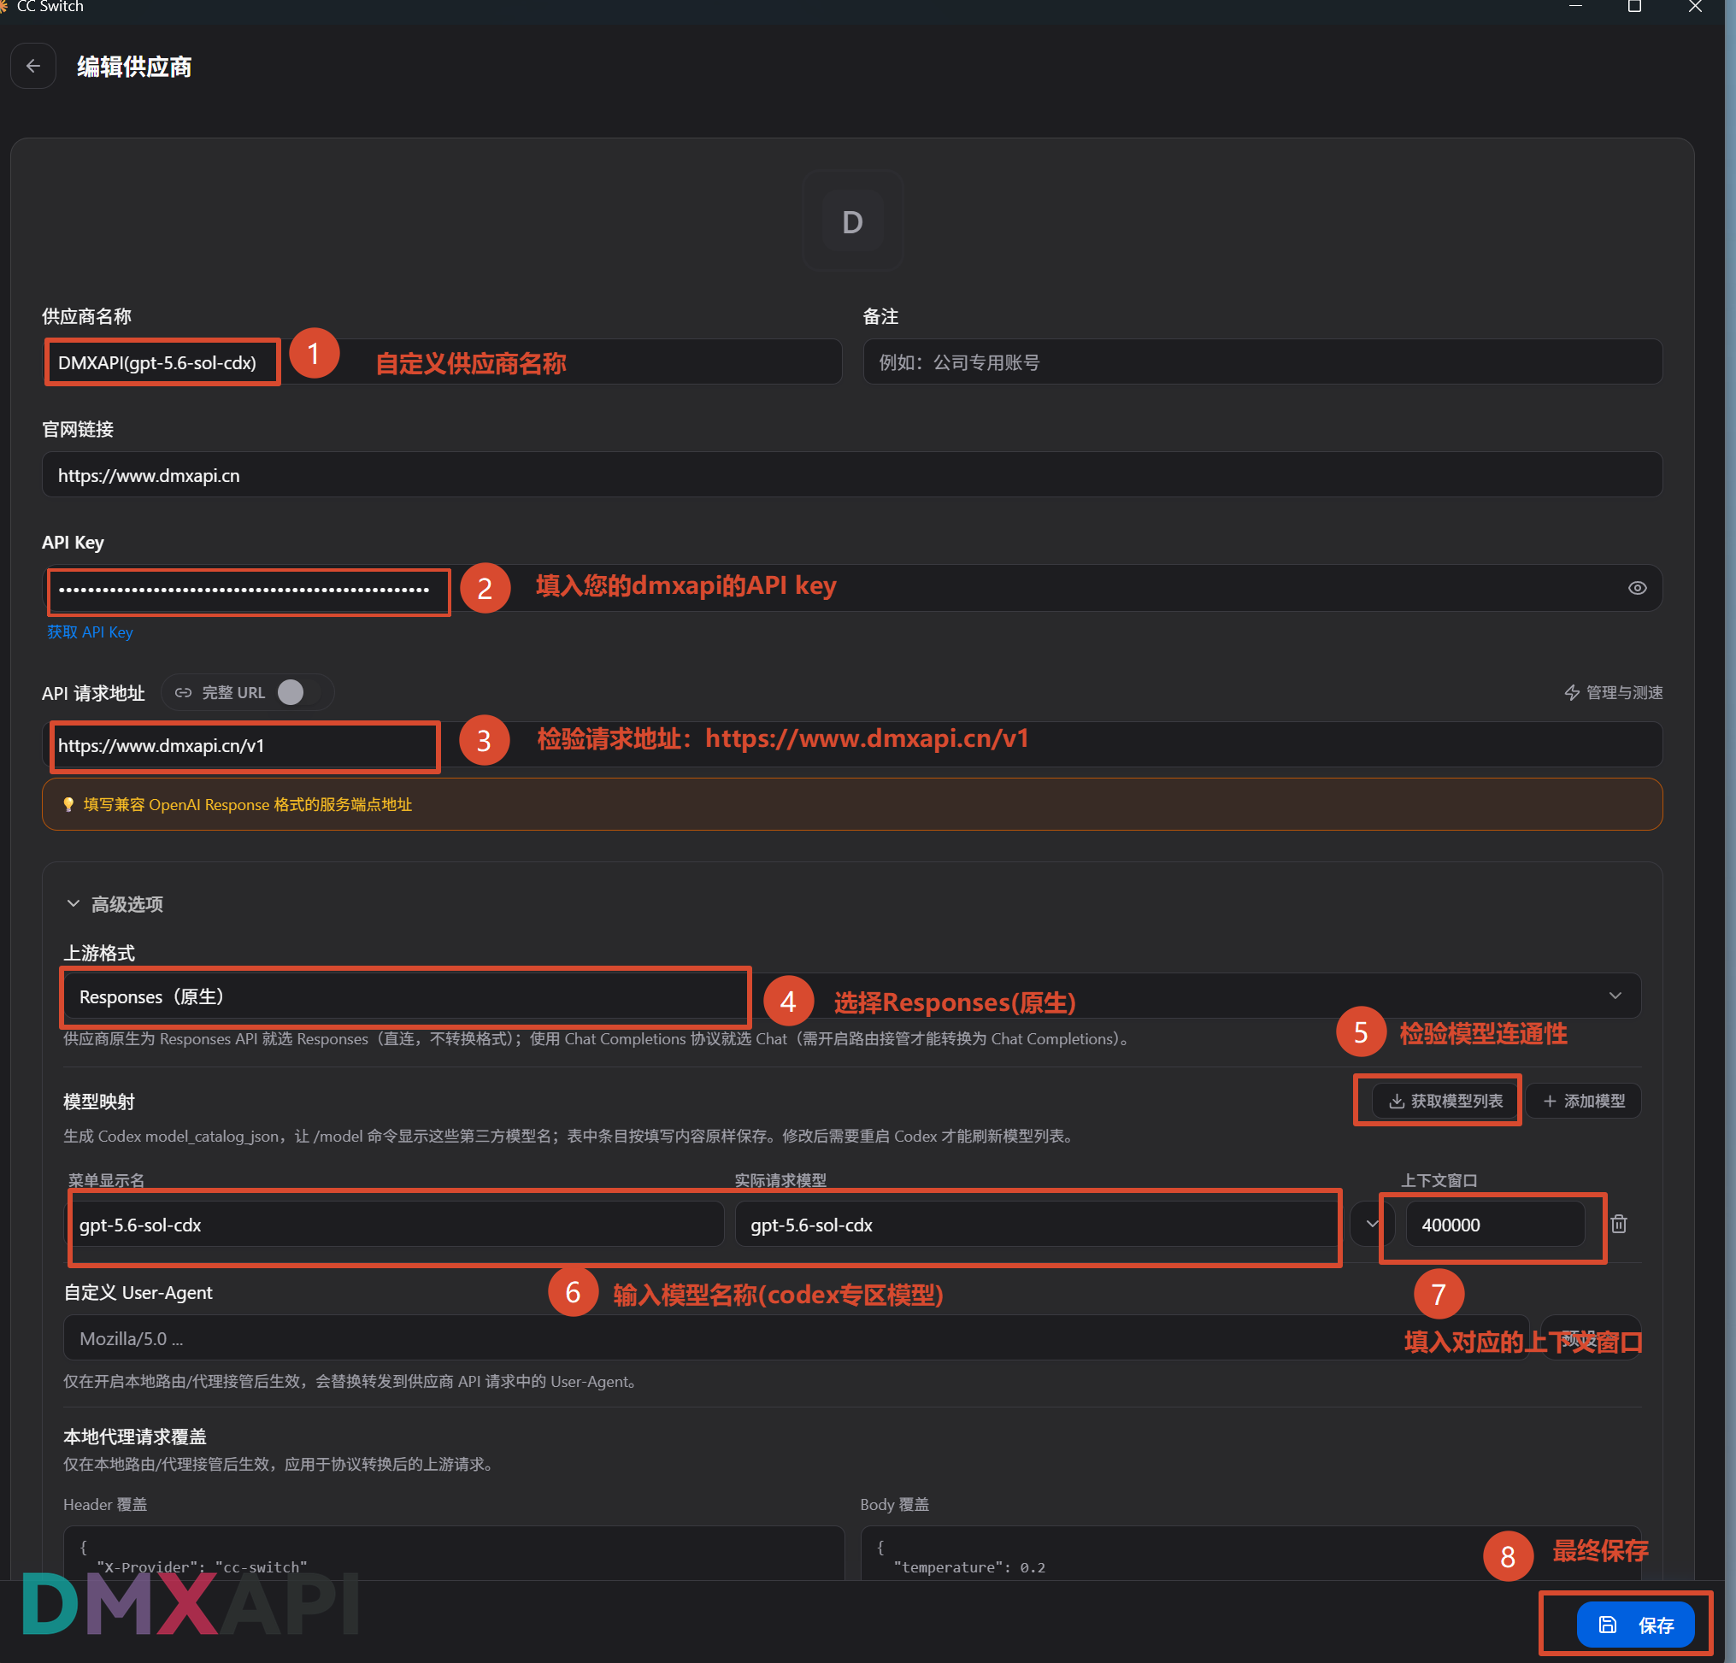Screen dimensions: 1736x1663
Task: Edit the 菜单显示名 field gpt-5.6-sol-cdx
Action: 395,1225
